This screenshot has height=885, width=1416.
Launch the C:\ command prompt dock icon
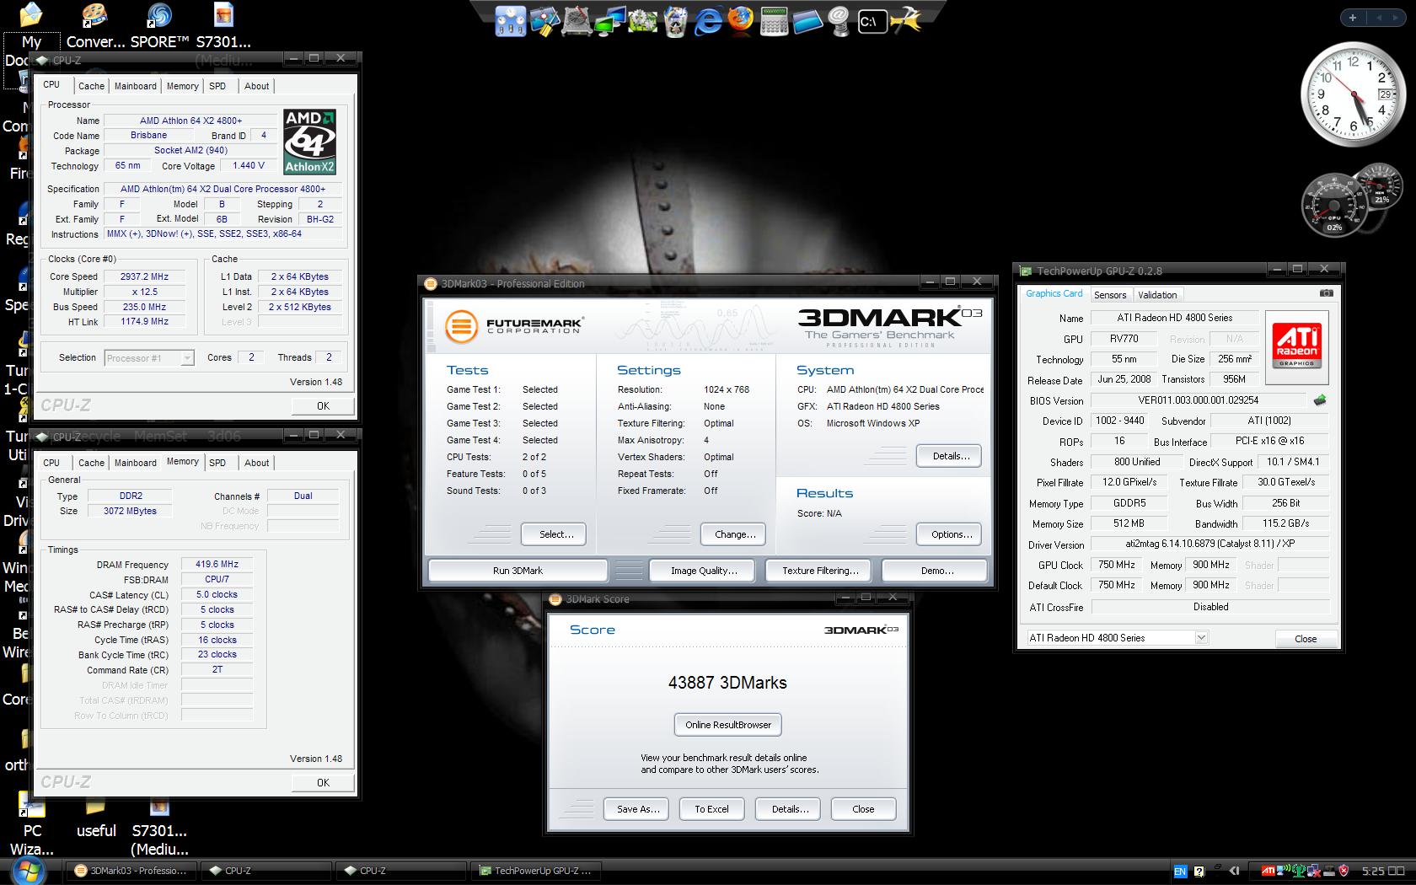[x=872, y=22]
